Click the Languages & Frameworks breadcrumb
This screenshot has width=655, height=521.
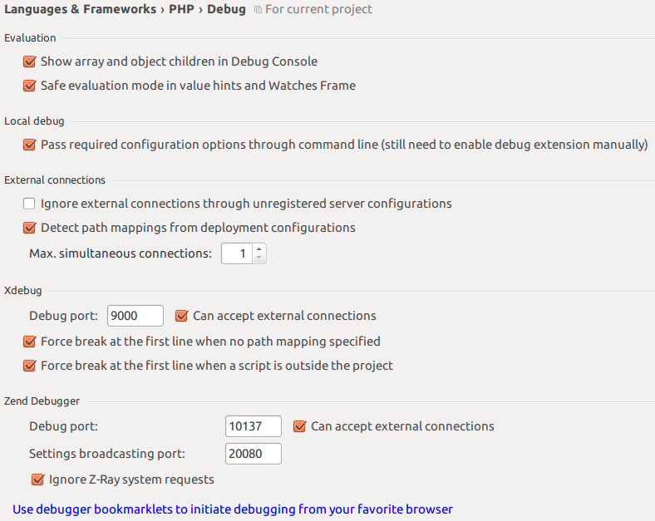coord(80,10)
